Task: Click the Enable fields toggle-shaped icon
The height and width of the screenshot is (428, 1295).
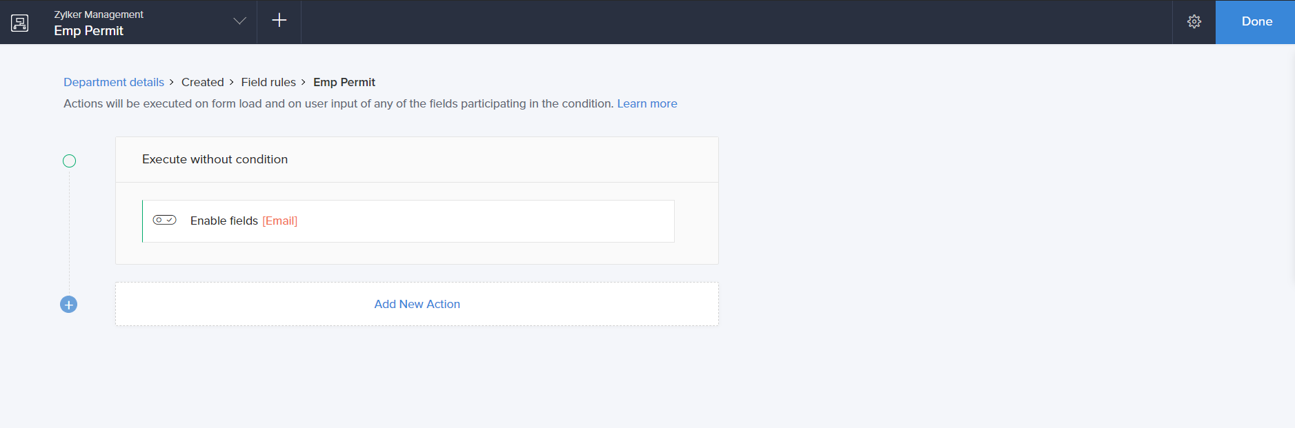Action: (x=164, y=221)
